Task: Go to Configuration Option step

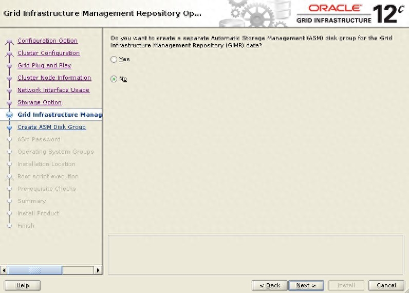Action: [x=47, y=41]
